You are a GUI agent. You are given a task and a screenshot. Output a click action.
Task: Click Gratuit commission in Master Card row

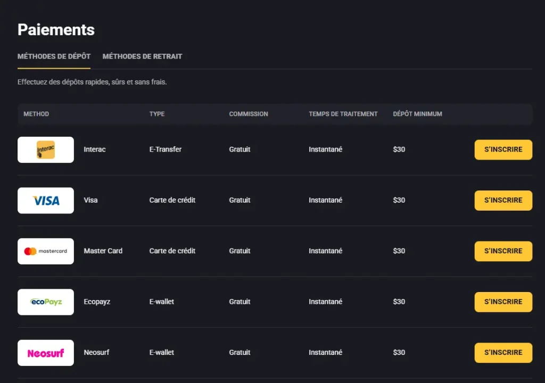pos(240,251)
